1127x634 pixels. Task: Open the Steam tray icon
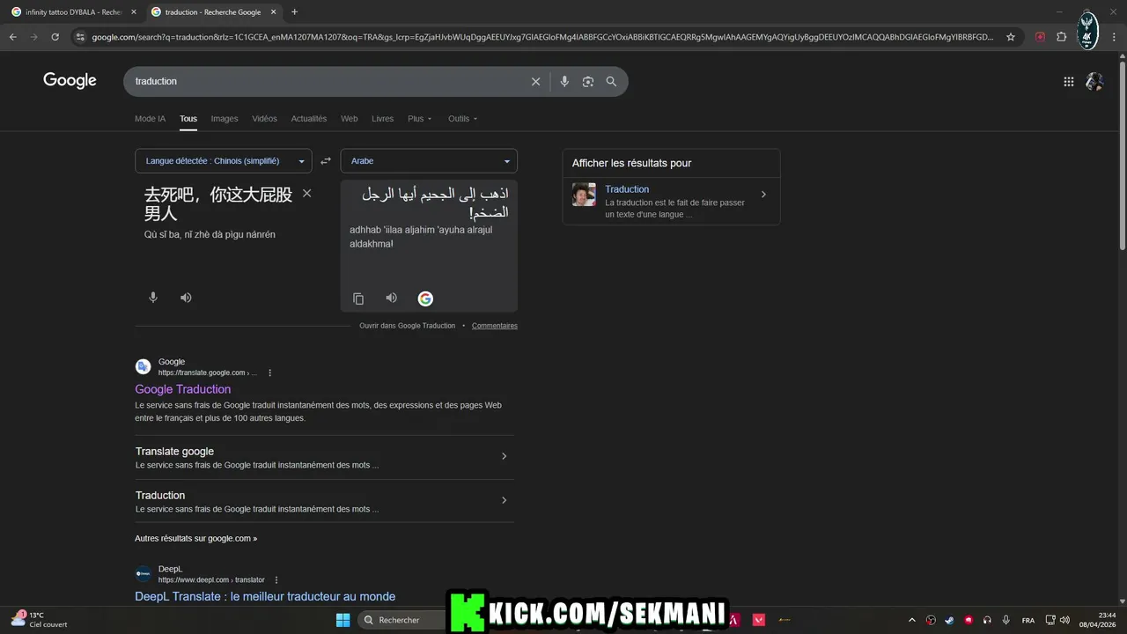click(949, 620)
